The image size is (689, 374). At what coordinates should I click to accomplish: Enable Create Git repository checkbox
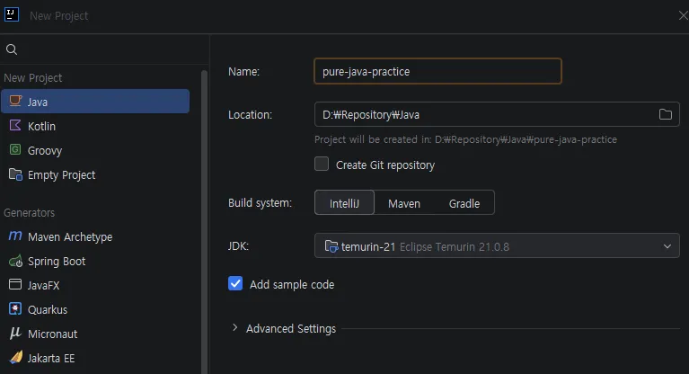(322, 164)
